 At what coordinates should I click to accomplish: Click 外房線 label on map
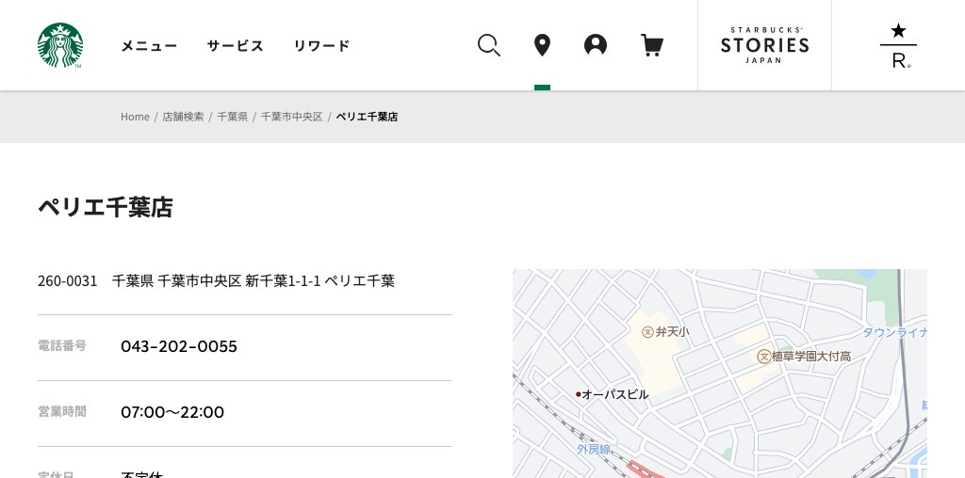594,450
